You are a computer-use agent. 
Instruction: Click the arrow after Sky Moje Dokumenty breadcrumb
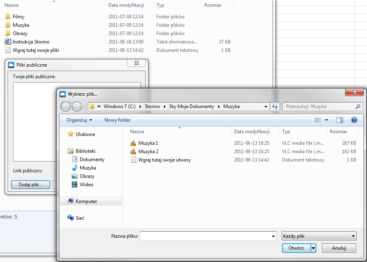[219, 106]
